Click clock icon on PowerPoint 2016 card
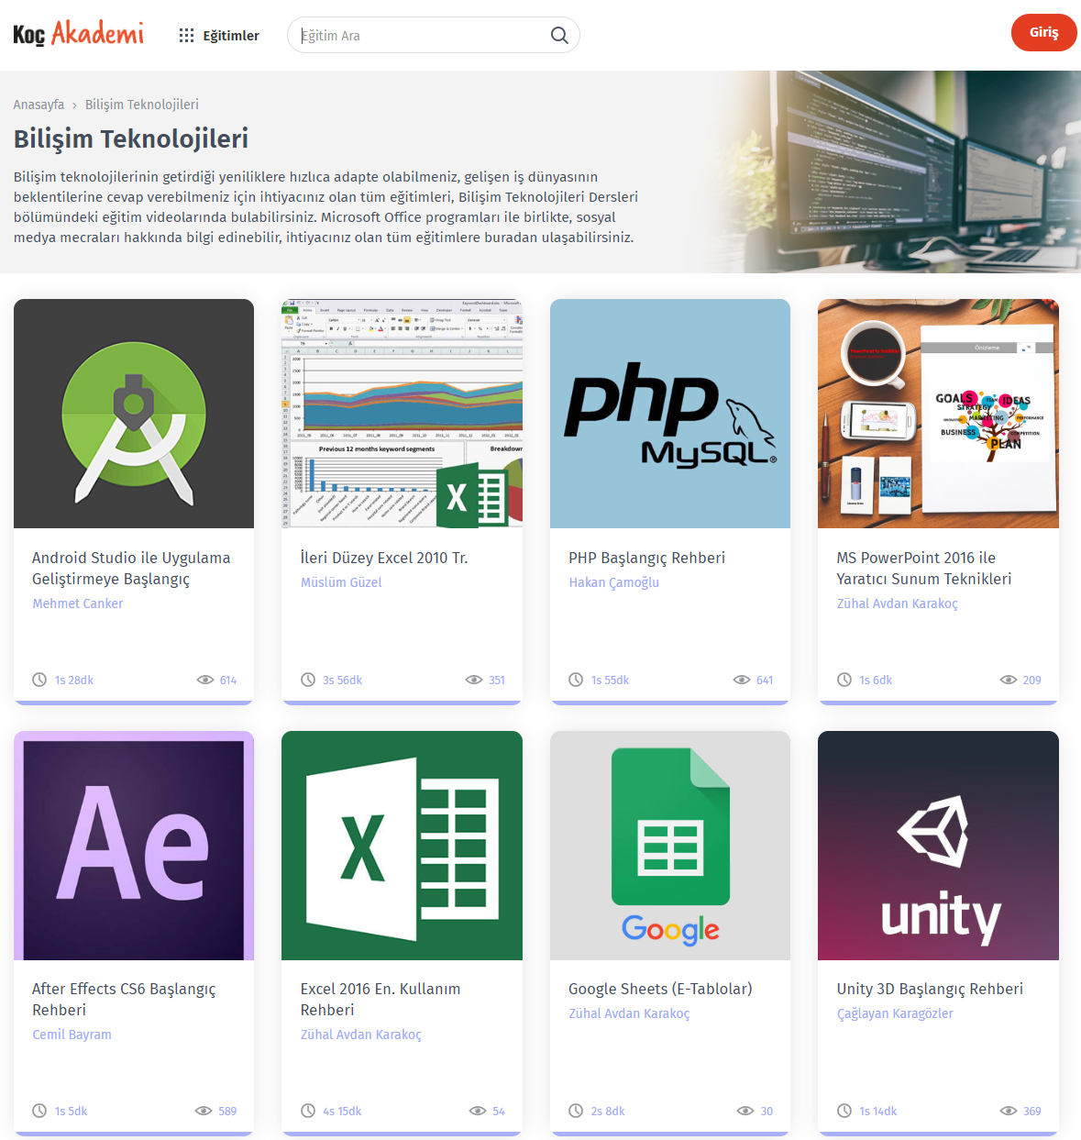This screenshot has height=1140, width=1081. click(844, 680)
